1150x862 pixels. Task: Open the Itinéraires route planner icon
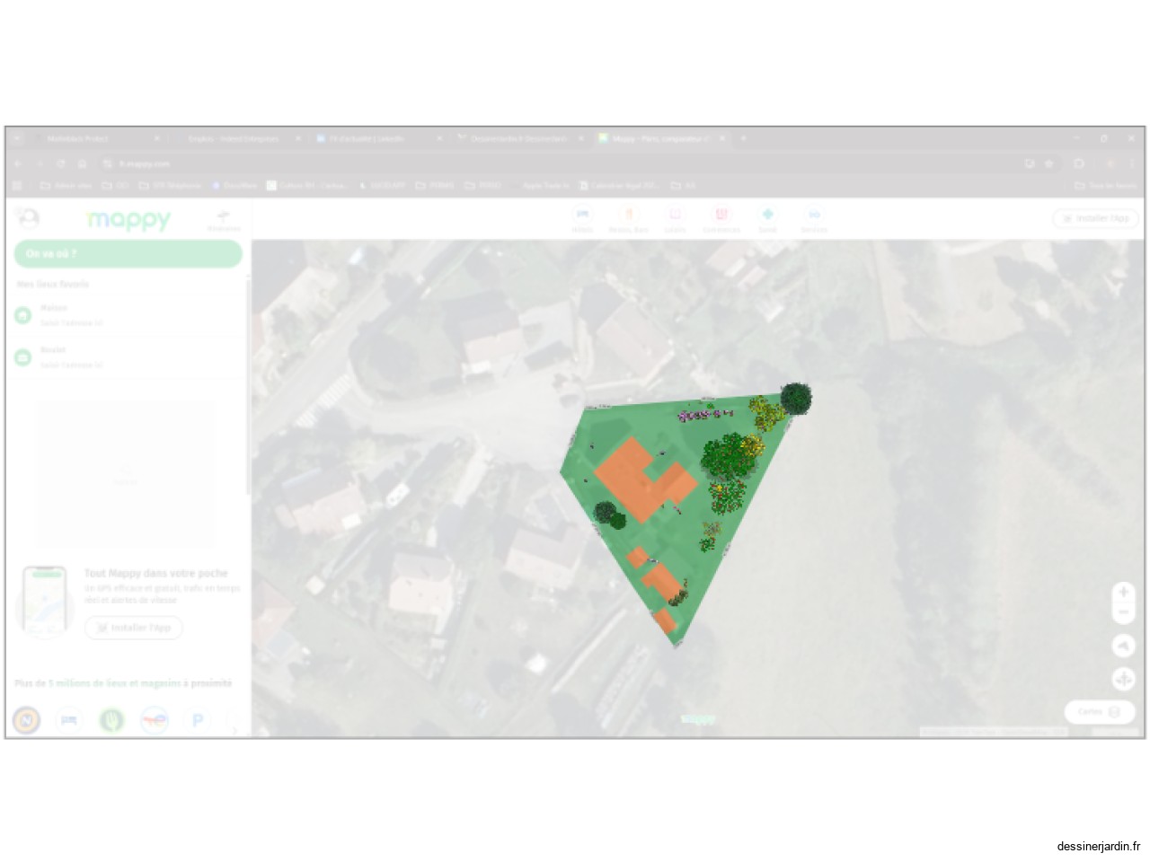[x=224, y=218]
